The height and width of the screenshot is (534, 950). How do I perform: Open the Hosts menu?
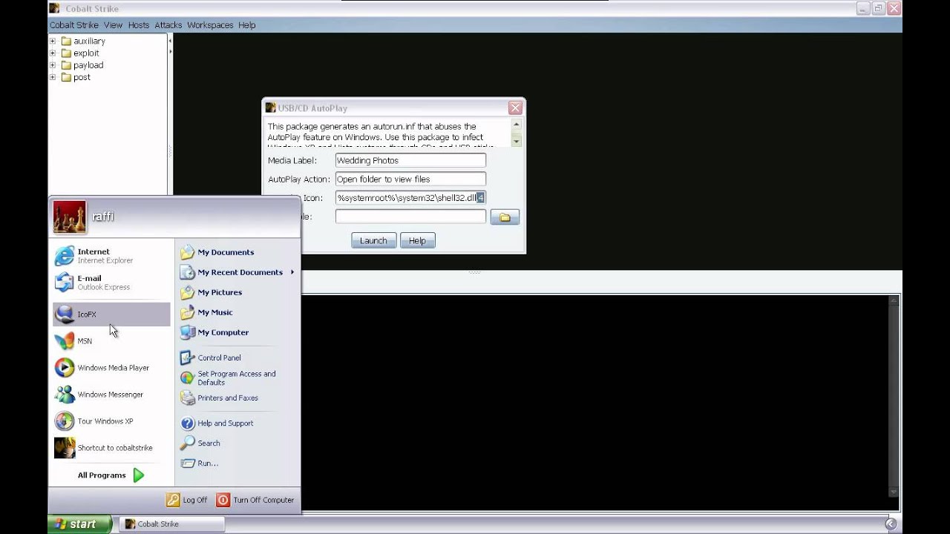coord(139,25)
